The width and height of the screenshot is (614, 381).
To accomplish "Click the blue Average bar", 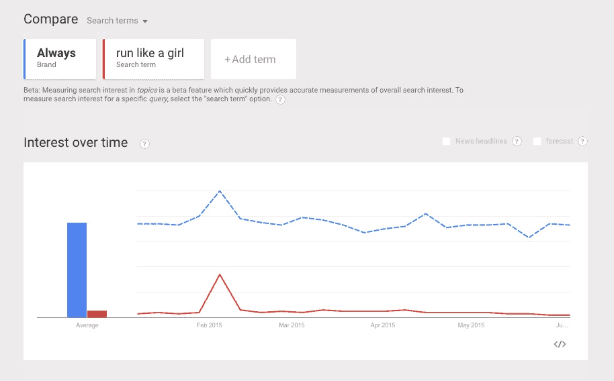I will coord(77,270).
